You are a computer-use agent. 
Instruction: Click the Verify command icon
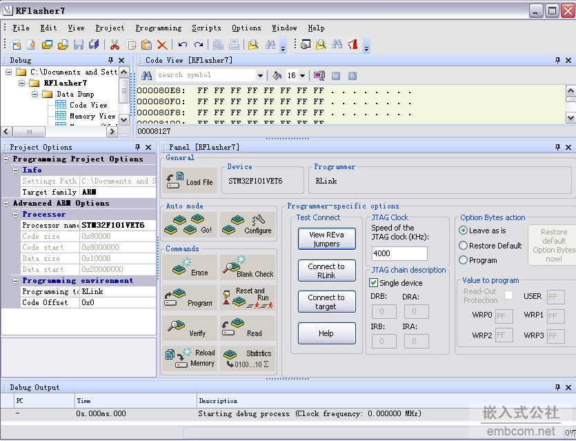pyautogui.click(x=190, y=329)
